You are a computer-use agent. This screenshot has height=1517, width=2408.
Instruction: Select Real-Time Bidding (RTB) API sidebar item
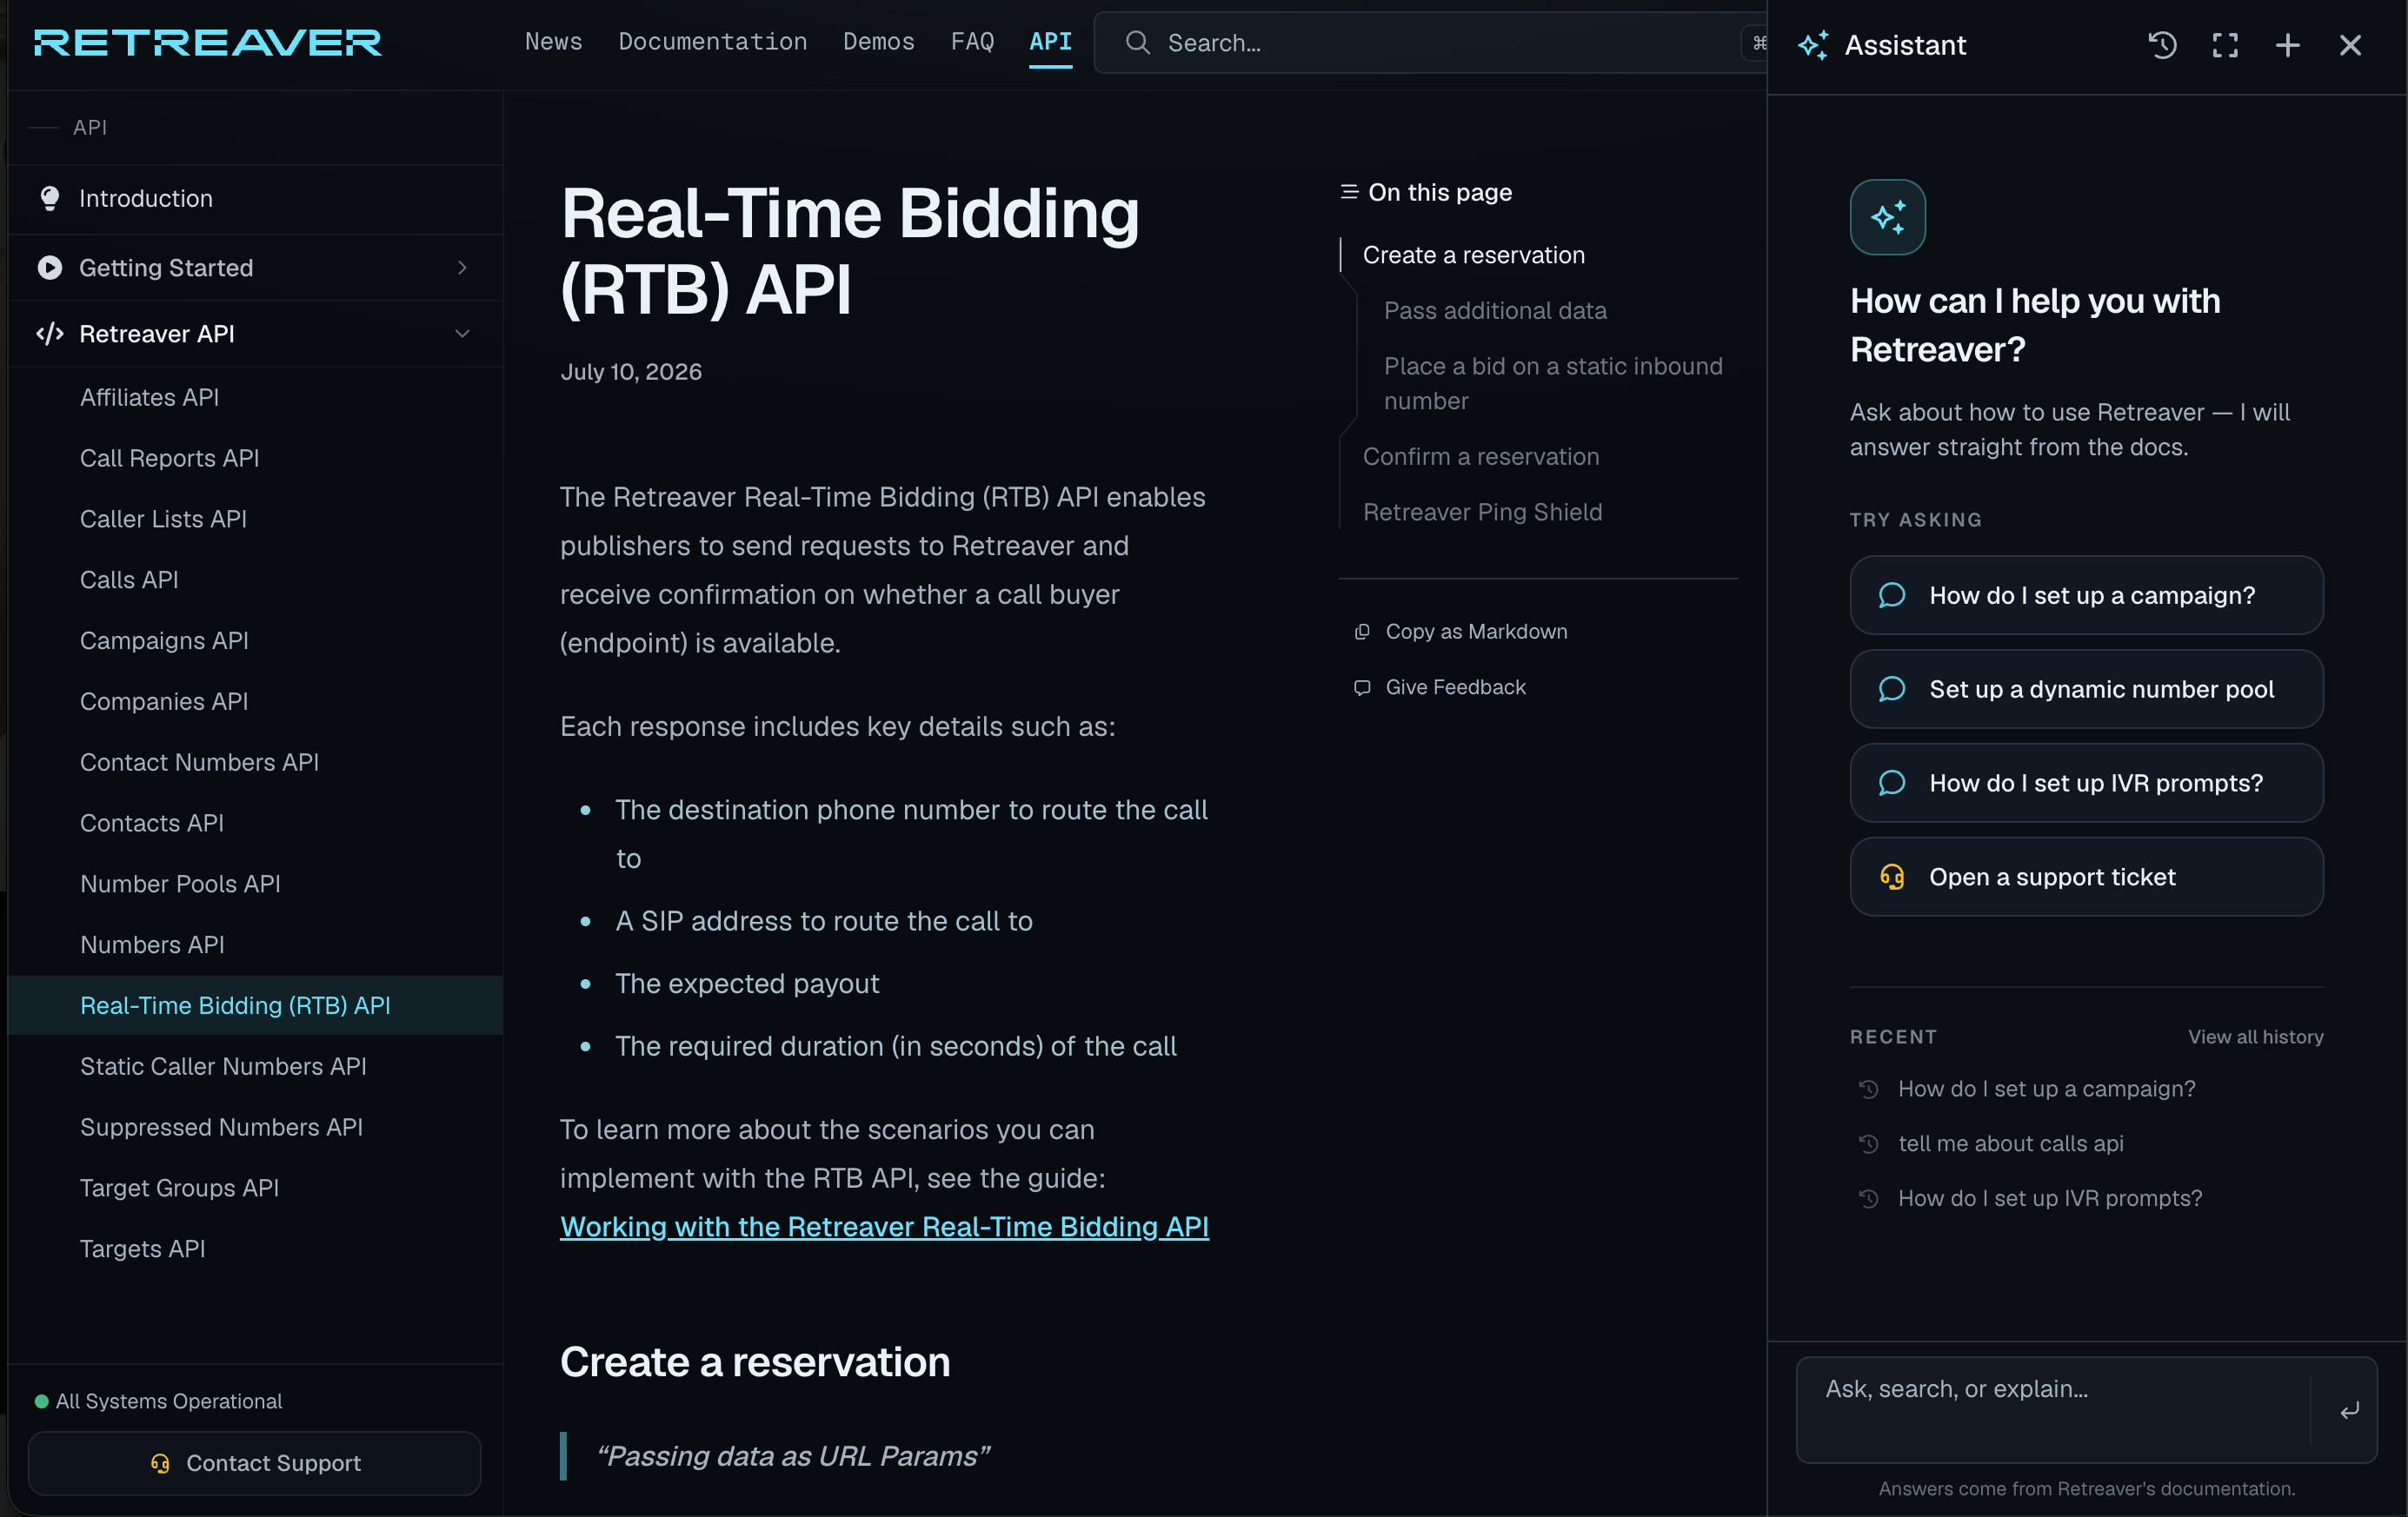click(x=255, y=1005)
